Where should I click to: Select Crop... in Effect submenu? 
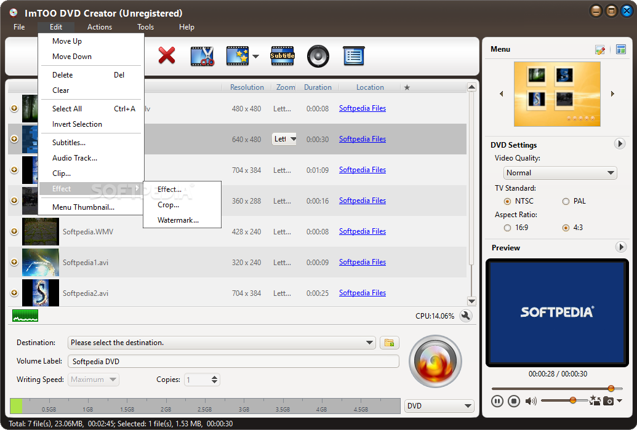tap(182, 205)
